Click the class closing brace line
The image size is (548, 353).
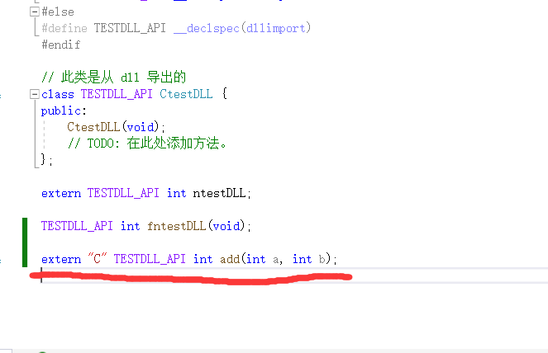(47, 160)
